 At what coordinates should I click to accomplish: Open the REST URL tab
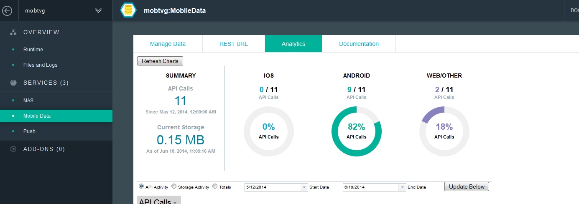point(234,44)
